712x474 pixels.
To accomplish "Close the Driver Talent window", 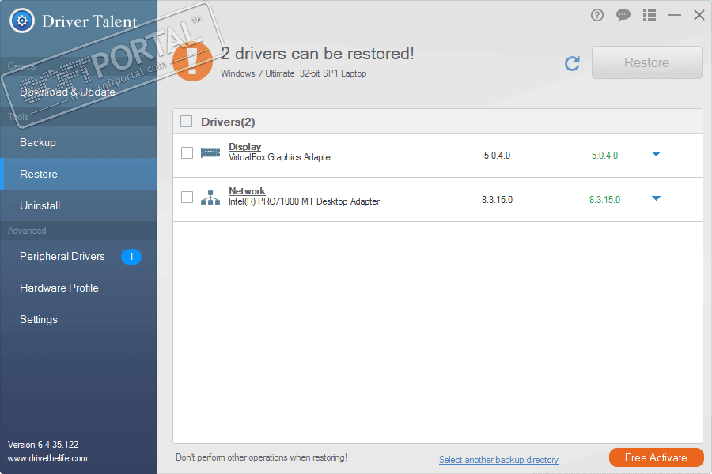I will click(x=699, y=16).
